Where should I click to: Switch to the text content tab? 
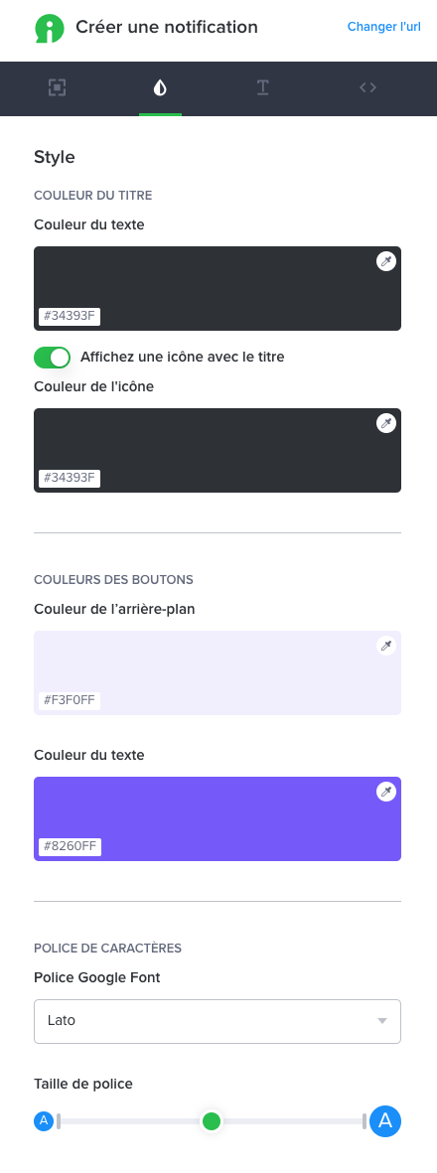click(262, 88)
